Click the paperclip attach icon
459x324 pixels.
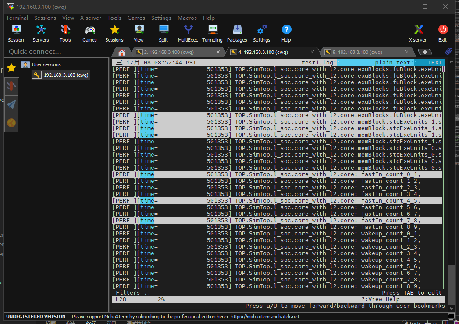pos(449,52)
